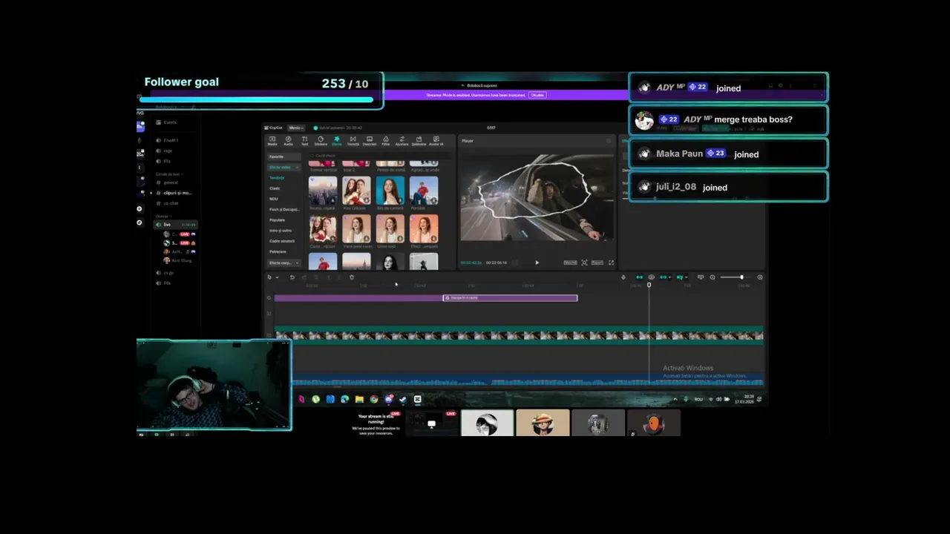950x534 pixels.
Task: Select the NOU effects category
Action: click(x=274, y=199)
